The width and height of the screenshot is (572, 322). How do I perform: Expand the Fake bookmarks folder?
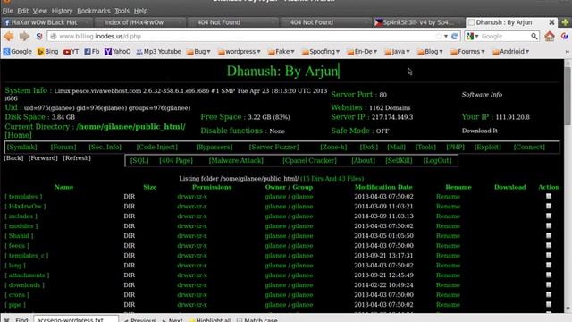pyautogui.click(x=282, y=52)
